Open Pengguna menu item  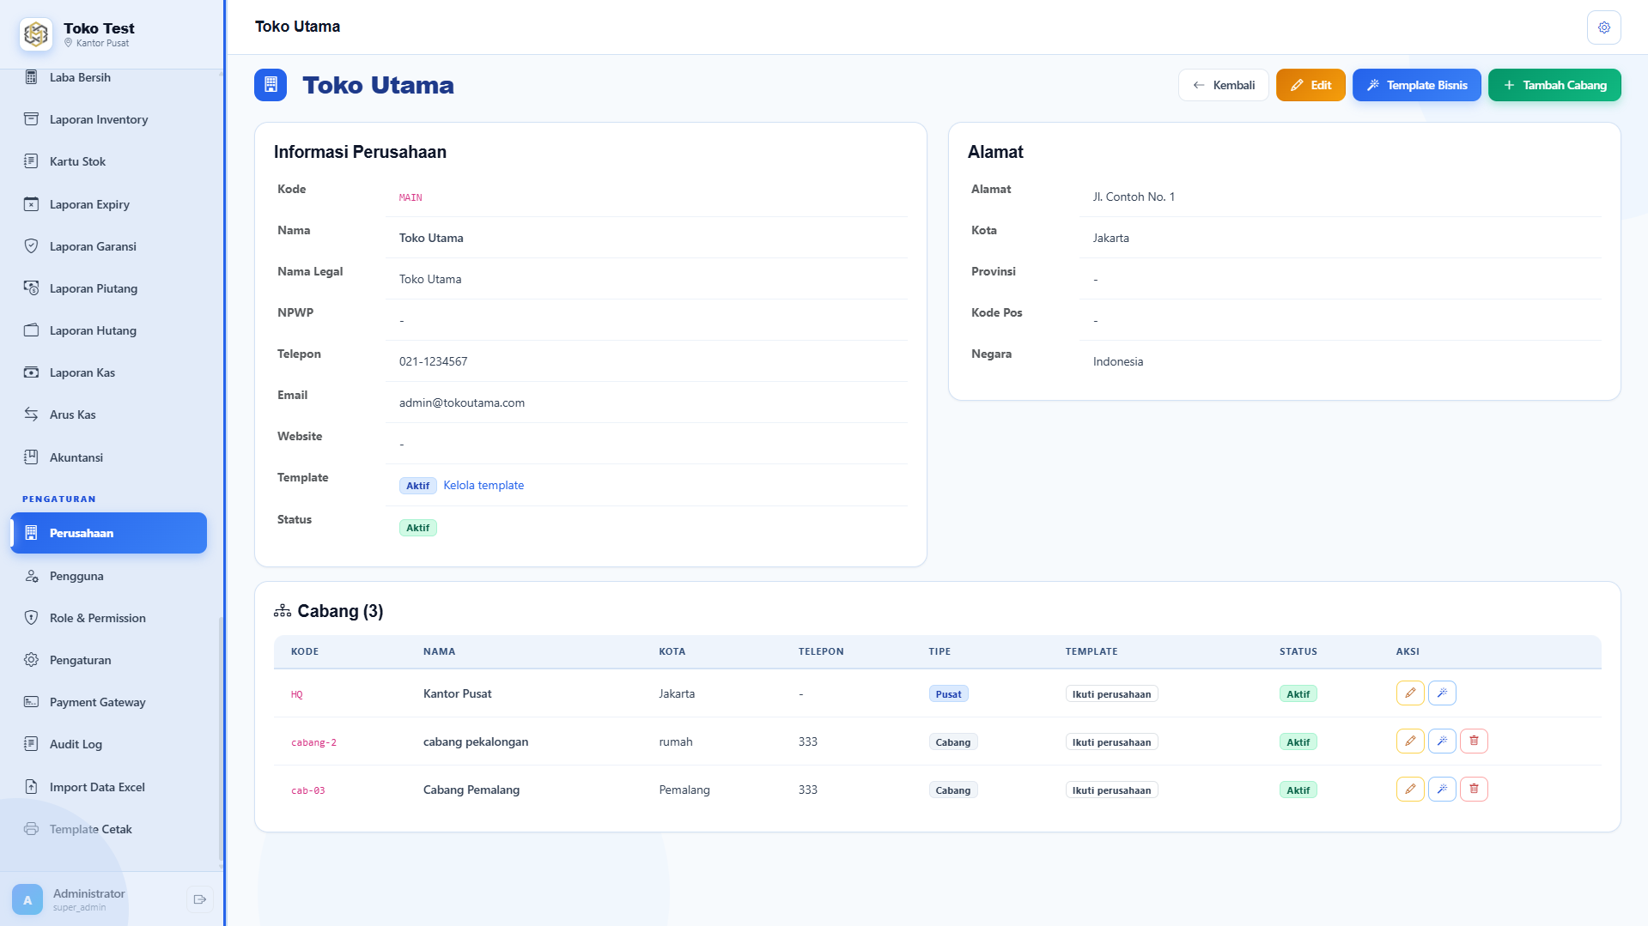pyautogui.click(x=110, y=576)
